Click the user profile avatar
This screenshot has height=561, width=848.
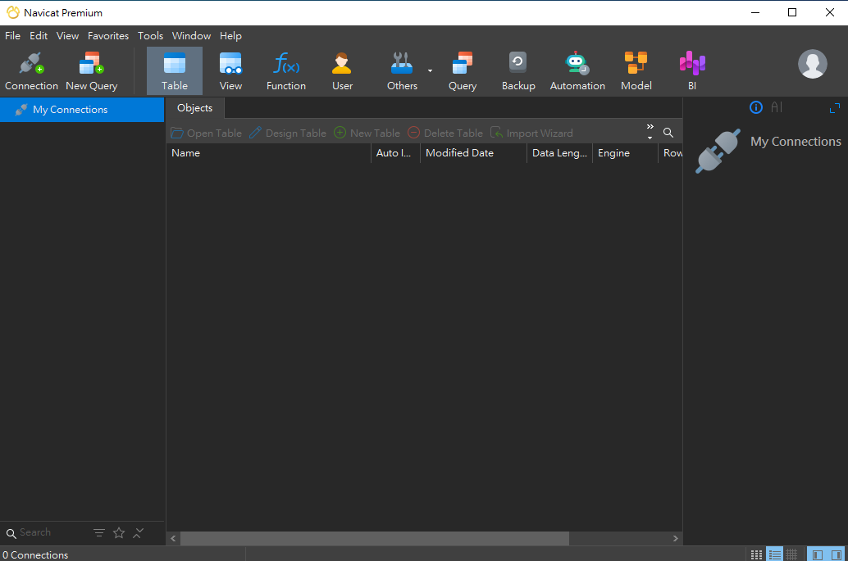(812, 64)
